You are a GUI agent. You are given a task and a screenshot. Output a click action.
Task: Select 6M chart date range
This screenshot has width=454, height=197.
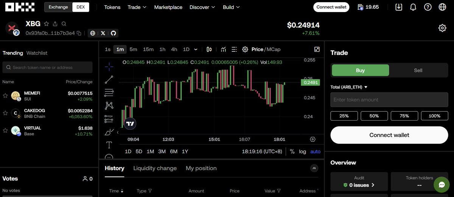pyautogui.click(x=174, y=151)
